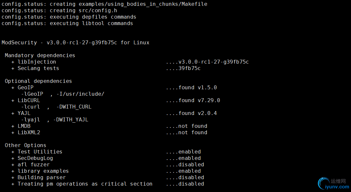Image resolution: width=351 pixels, height=192 pixels.
Task: Click the src/config.h creating line
Action: 59,11
